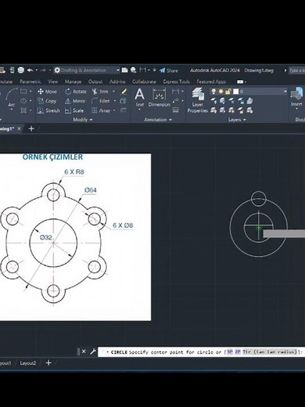Screen dimensions: 305x407
Task: Select the Rectangle tool
Action: [23, 92]
